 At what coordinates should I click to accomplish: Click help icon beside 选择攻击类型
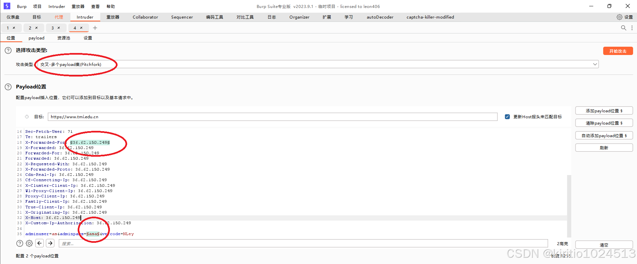click(x=8, y=50)
